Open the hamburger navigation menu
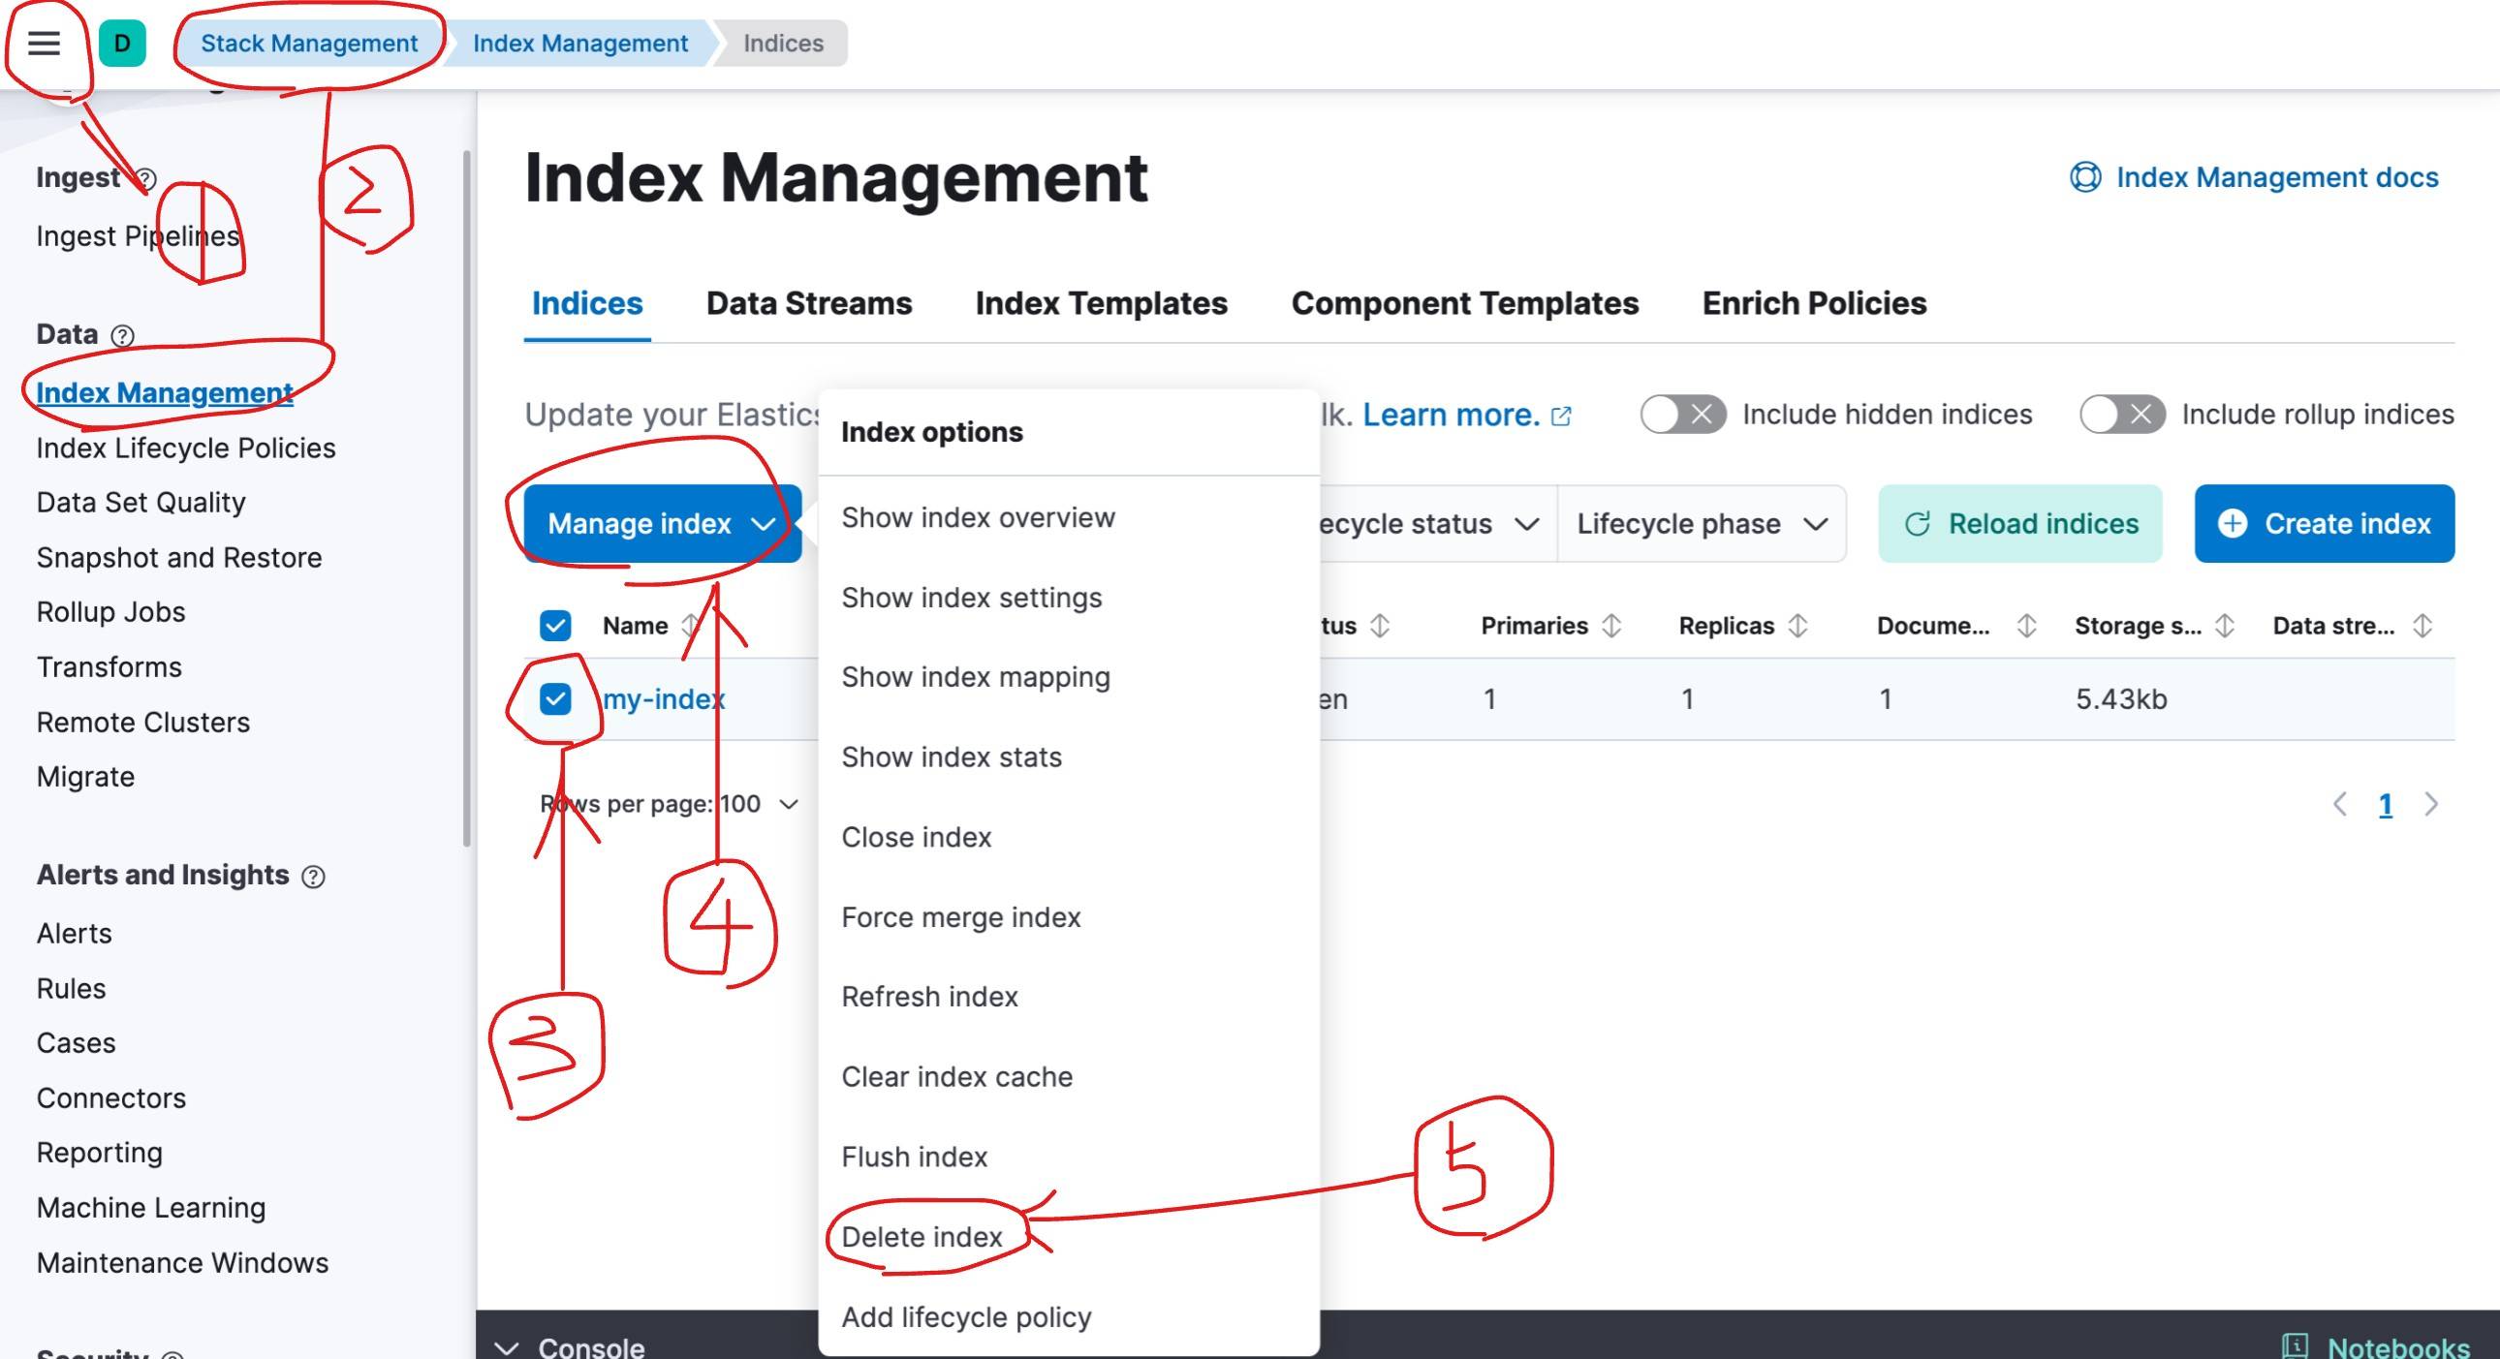This screenshot has height=1359, width=2500. point(44,43)
